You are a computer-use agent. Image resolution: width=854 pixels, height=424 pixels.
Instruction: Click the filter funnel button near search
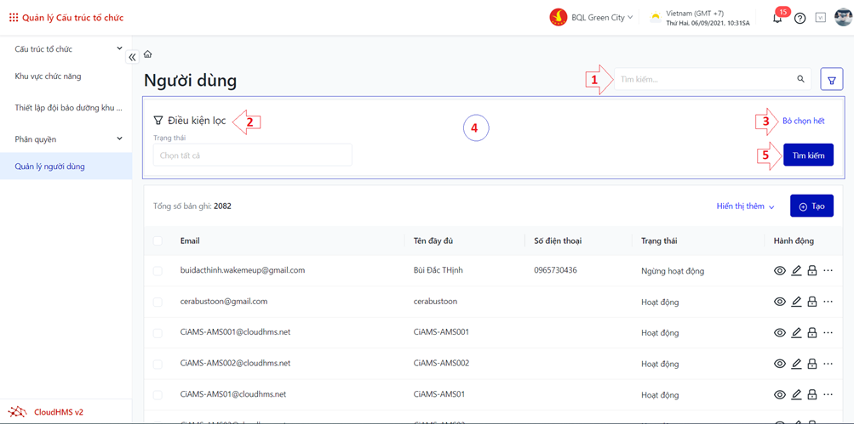tap(831, 80)
